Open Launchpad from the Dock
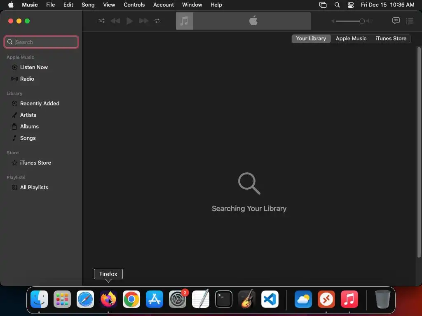Viewport: 422px width, 316px height. [x=62, y=299]
